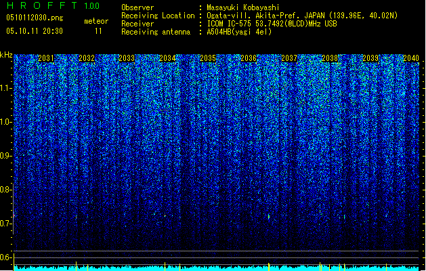Viewport: 426px width, 271px height.
Task: Click the 0.7 frequency axis label
Action: pos(5,224)
